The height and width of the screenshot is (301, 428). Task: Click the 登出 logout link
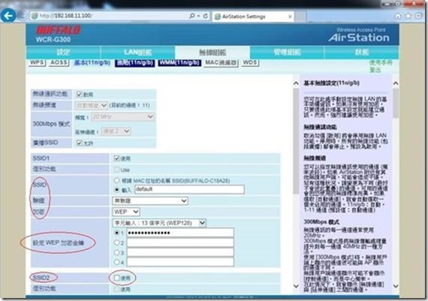(375, 70)
